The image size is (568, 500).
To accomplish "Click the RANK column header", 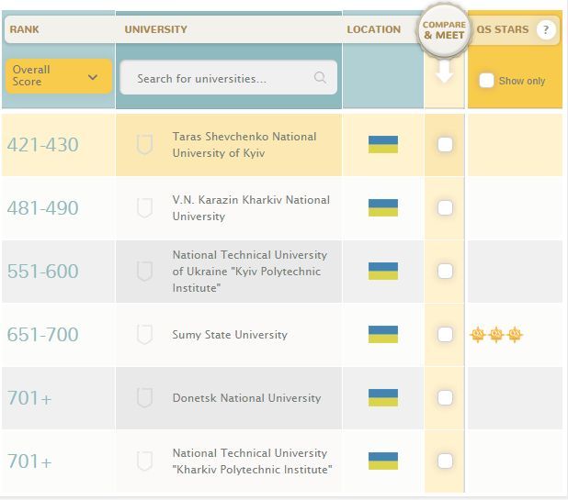I will [x=24, y=29].
